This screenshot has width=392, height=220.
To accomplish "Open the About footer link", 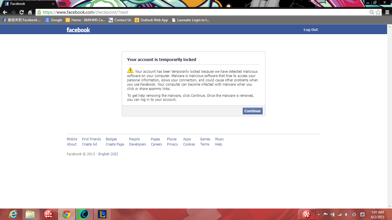I will (72, 144).
